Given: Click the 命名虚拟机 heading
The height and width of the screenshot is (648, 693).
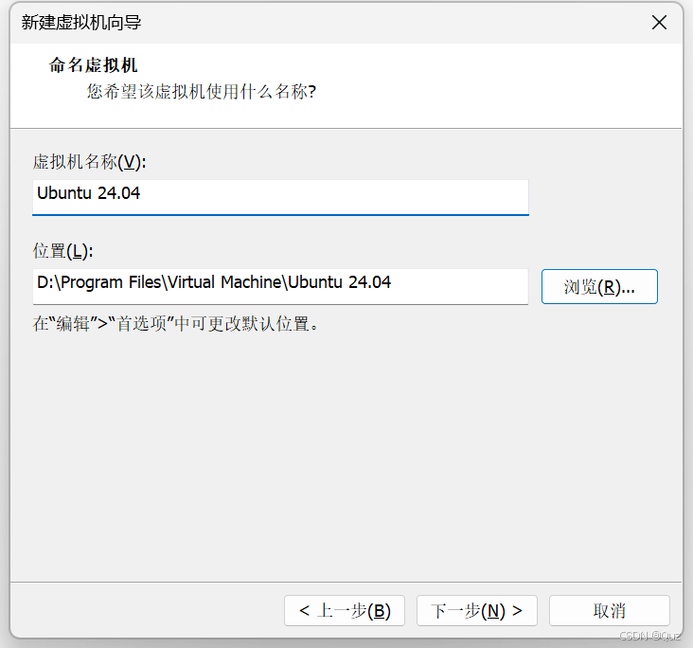Looking at the screenshot, I should (x=94, y=65).
